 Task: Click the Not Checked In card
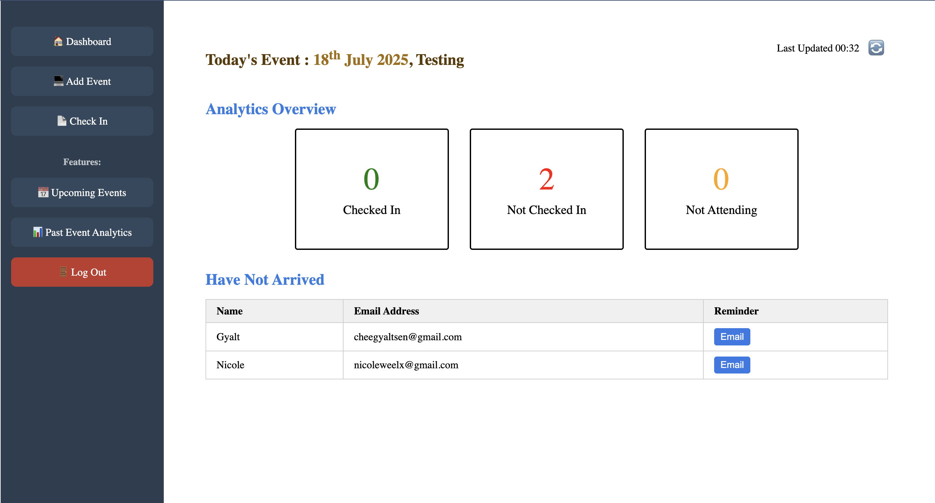point(546,189)
